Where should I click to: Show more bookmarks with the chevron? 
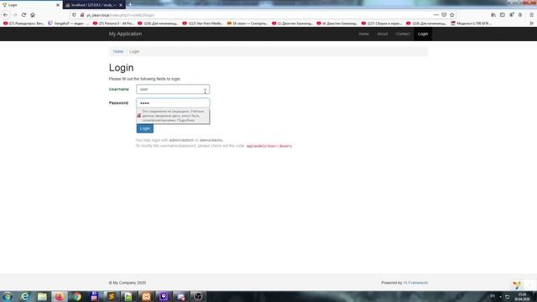[531, 23]
